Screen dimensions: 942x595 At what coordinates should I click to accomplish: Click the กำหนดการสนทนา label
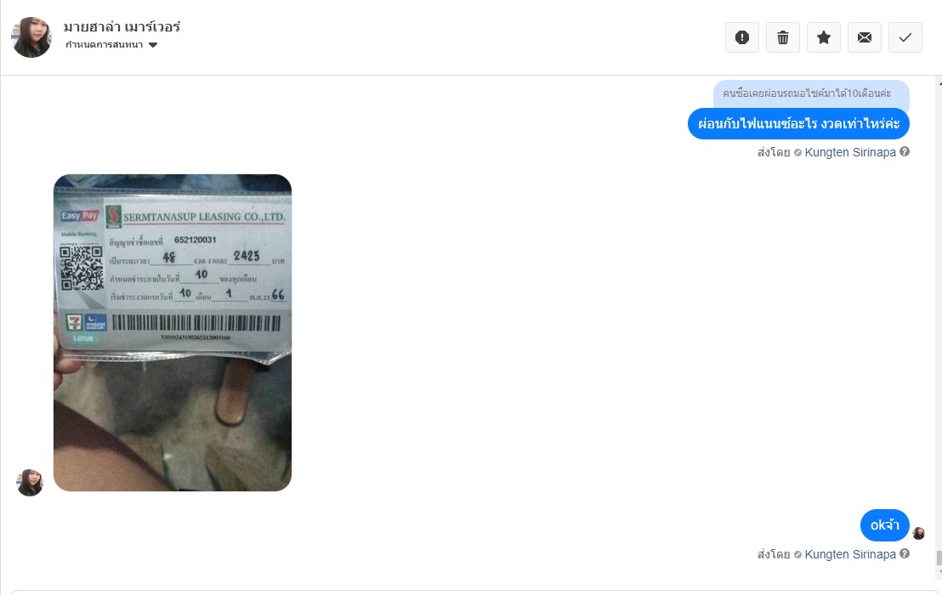[x=104, y=45]
